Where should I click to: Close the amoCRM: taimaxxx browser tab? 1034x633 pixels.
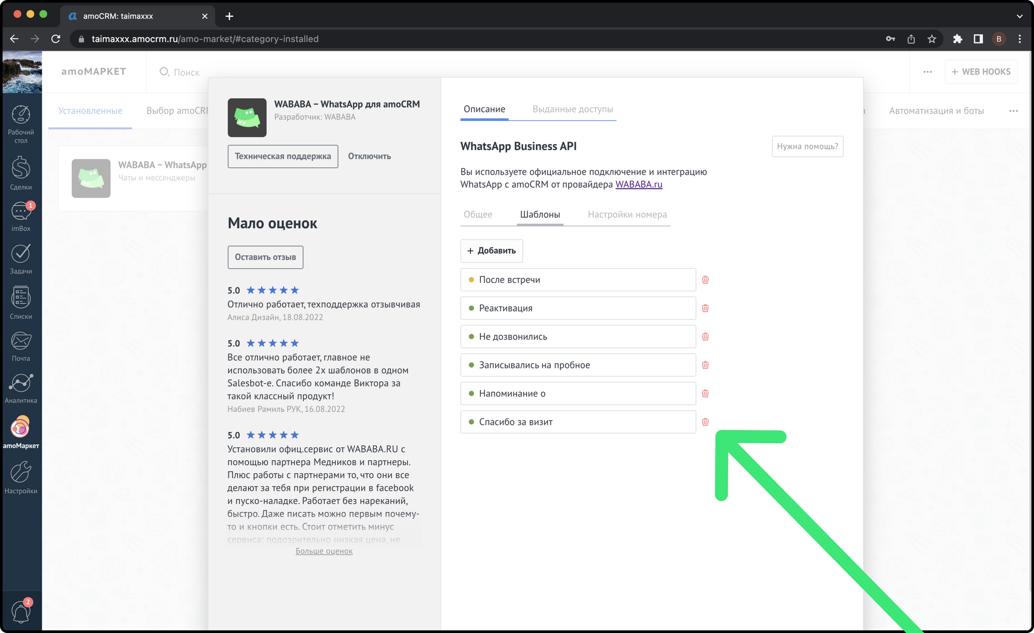pyautogui.click(x=205, y=16)
